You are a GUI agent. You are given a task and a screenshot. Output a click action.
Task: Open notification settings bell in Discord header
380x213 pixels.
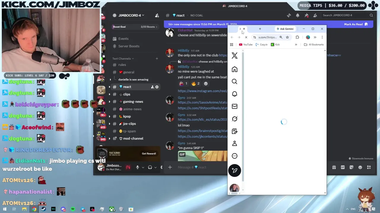(x=297, y=15)
